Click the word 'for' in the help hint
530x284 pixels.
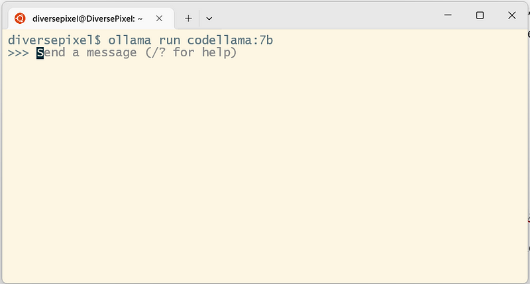coord(184,52)
